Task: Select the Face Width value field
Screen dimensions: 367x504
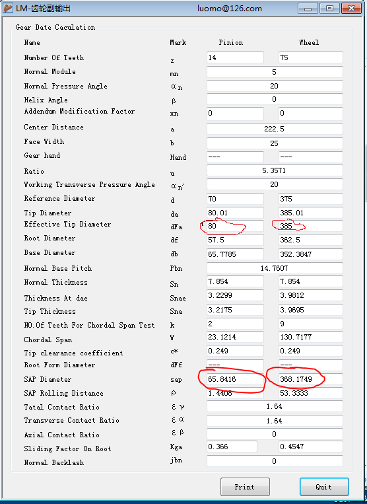Action: pyautogui.click(x=275, y=143)
